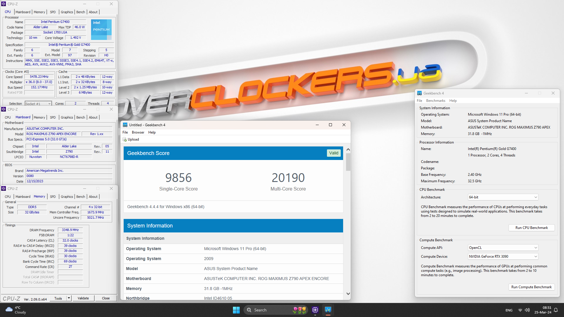Viewport: 564px width, 317px height.
Task: Click scrollbar down arrow in Geekbench results
Action: tap(348, 294)
